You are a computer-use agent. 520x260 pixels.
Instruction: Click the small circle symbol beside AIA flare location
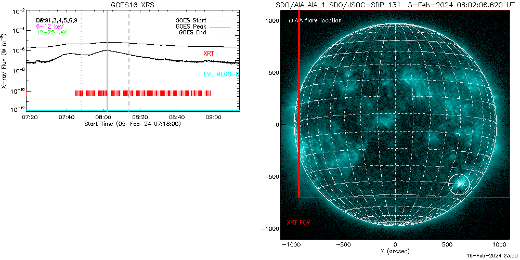point(291,21)
